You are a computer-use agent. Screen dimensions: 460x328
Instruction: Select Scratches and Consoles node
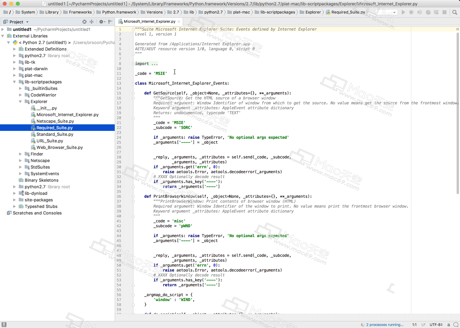[x=37, y=213]
